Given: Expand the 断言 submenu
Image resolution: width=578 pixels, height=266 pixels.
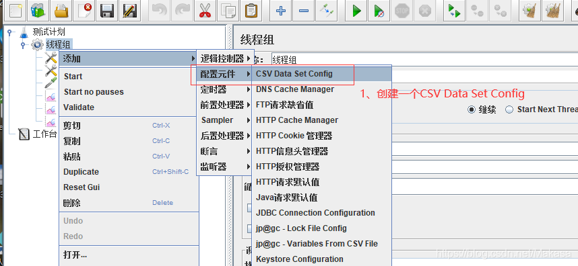Looking at the screenshot, I should tap(225, 151).
